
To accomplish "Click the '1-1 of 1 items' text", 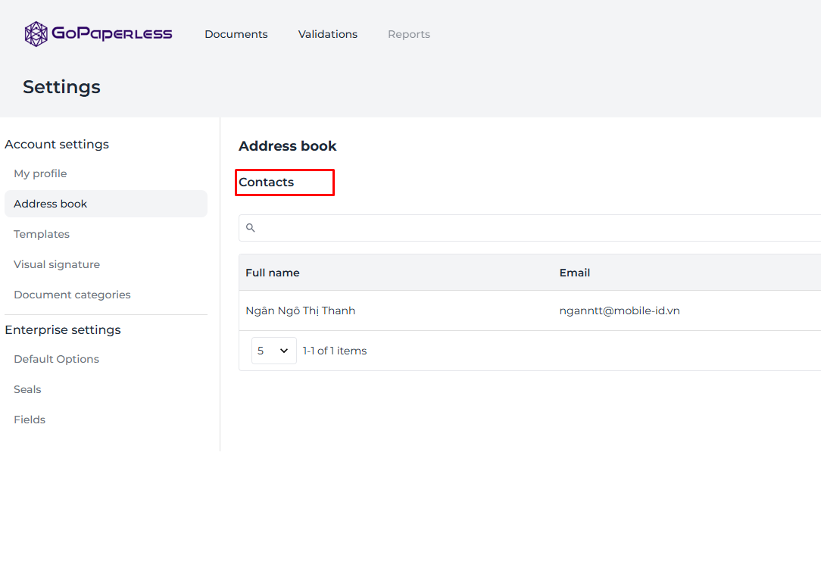I will tap(335, 351).
